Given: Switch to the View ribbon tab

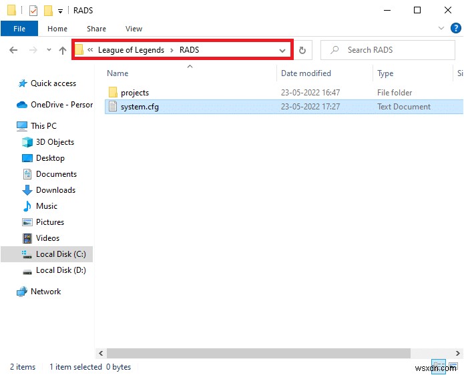Looking at the screenshot, I should (134, 29).
